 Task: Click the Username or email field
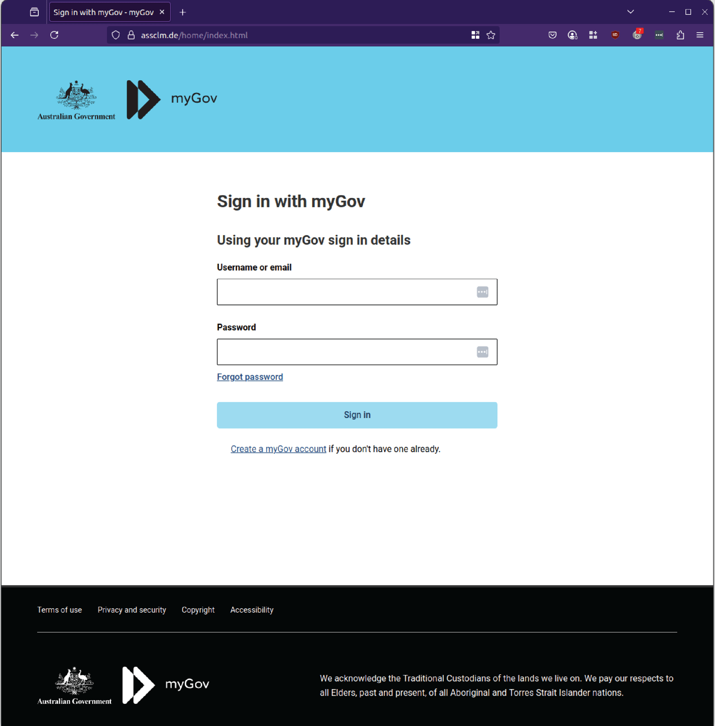coord(357,291)
